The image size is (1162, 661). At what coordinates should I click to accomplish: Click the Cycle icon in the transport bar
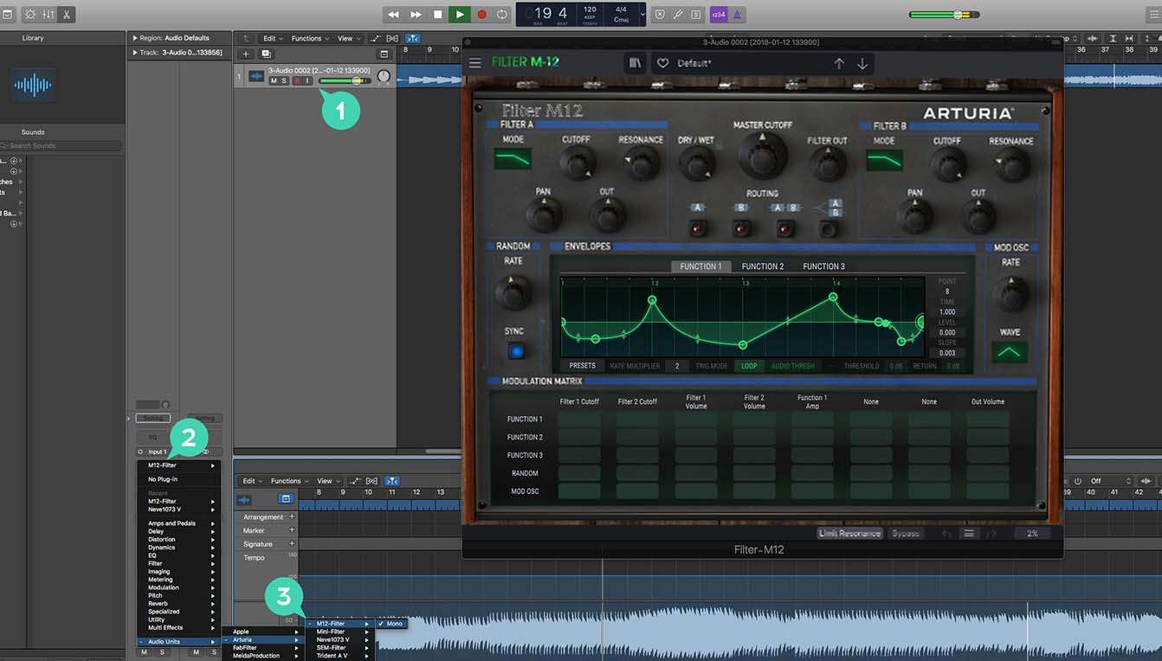[x=502, y=14]
